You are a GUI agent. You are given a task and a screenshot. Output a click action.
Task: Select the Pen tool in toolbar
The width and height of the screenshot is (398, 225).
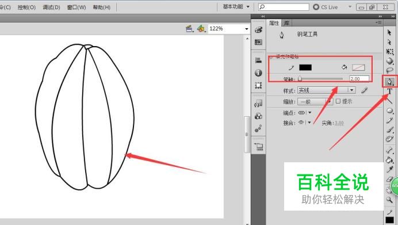389,82
